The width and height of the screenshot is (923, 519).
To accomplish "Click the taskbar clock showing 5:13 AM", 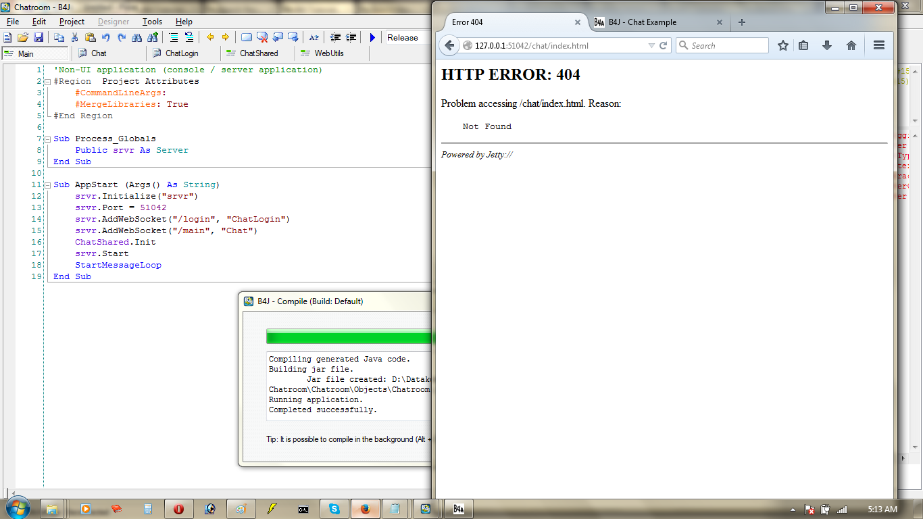I will [882, 509].
